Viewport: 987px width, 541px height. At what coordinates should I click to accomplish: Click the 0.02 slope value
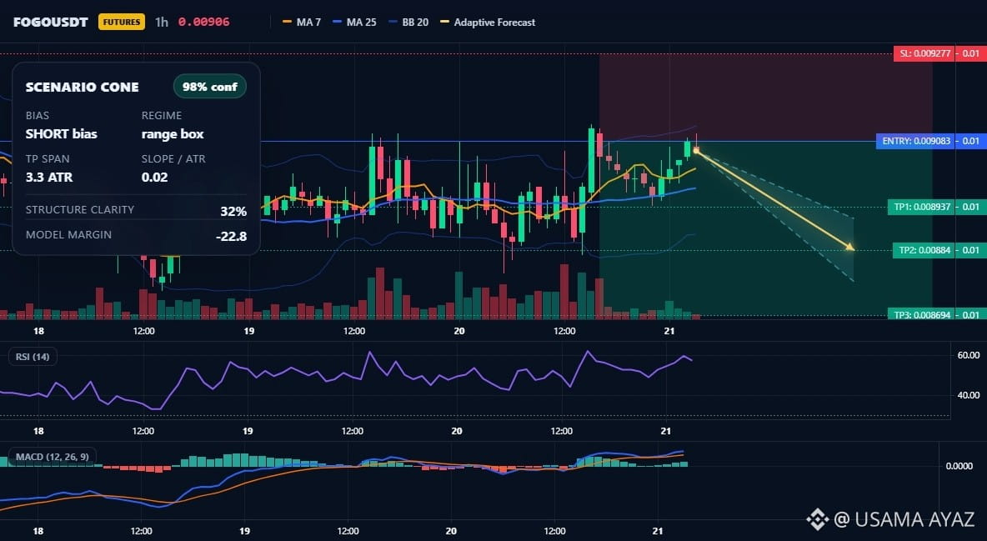coord(155,177)
